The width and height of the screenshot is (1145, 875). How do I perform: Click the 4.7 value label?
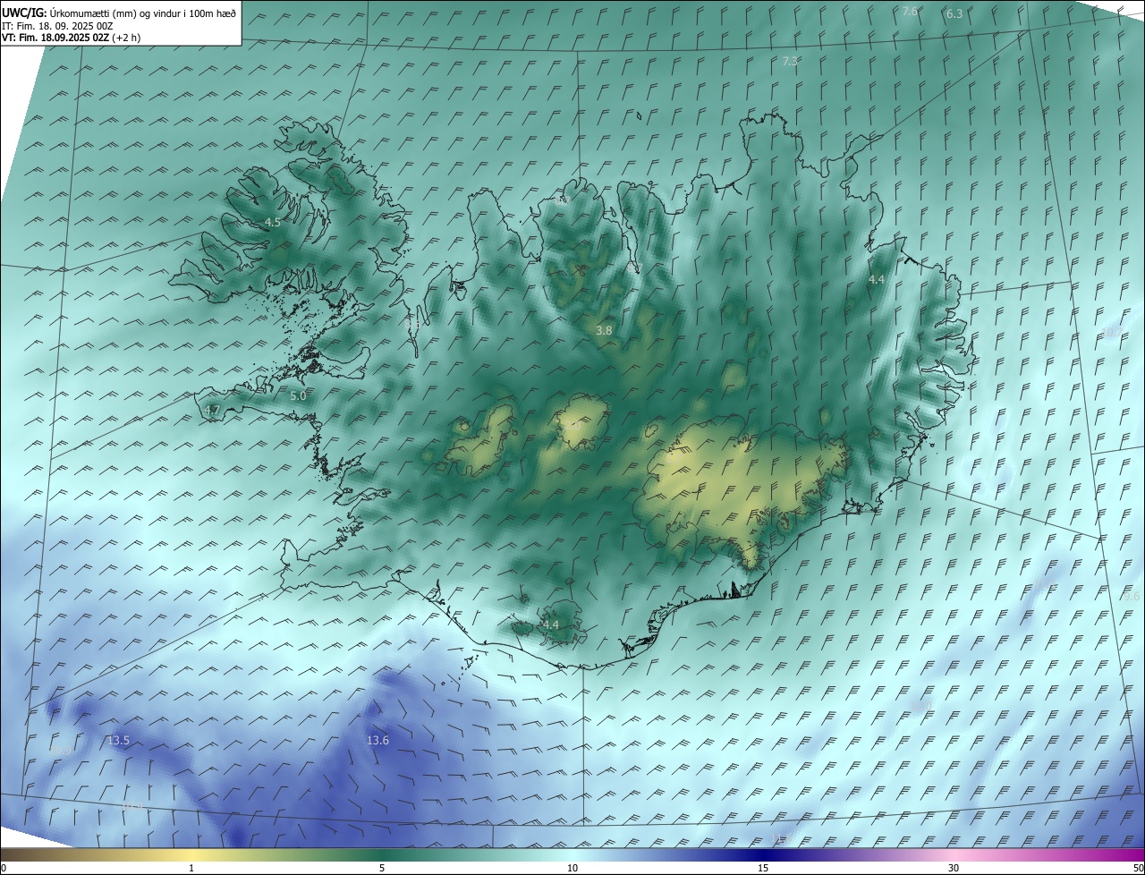point(212,411)
